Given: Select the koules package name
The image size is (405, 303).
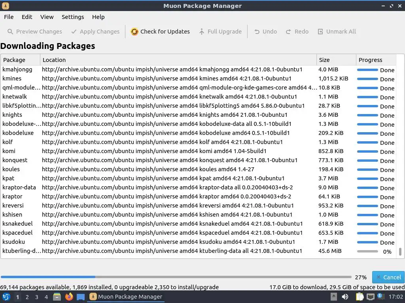Looking at the screenshot, I should point(11,169).
